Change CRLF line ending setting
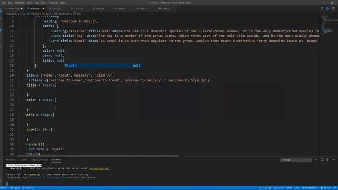338x190 pixels. tap(297, 188)
